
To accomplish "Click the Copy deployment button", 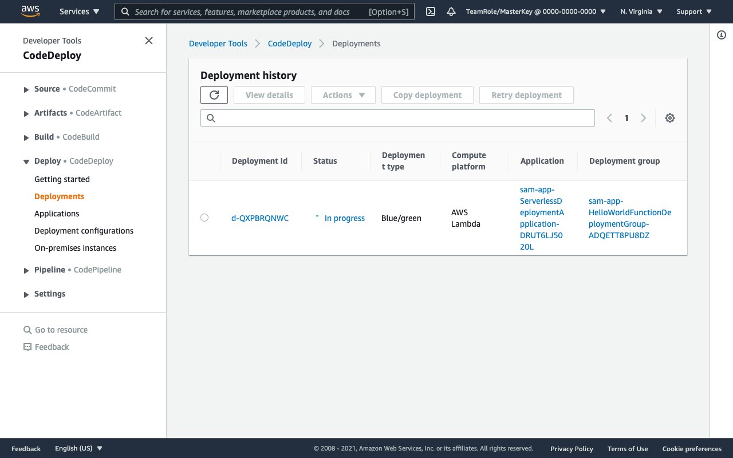I will click(x=427, y=95).
